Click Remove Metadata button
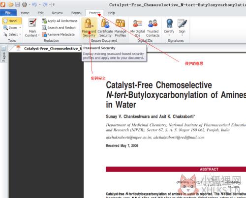The width and height of the screenshot is (246, 198). click(59, 34)
